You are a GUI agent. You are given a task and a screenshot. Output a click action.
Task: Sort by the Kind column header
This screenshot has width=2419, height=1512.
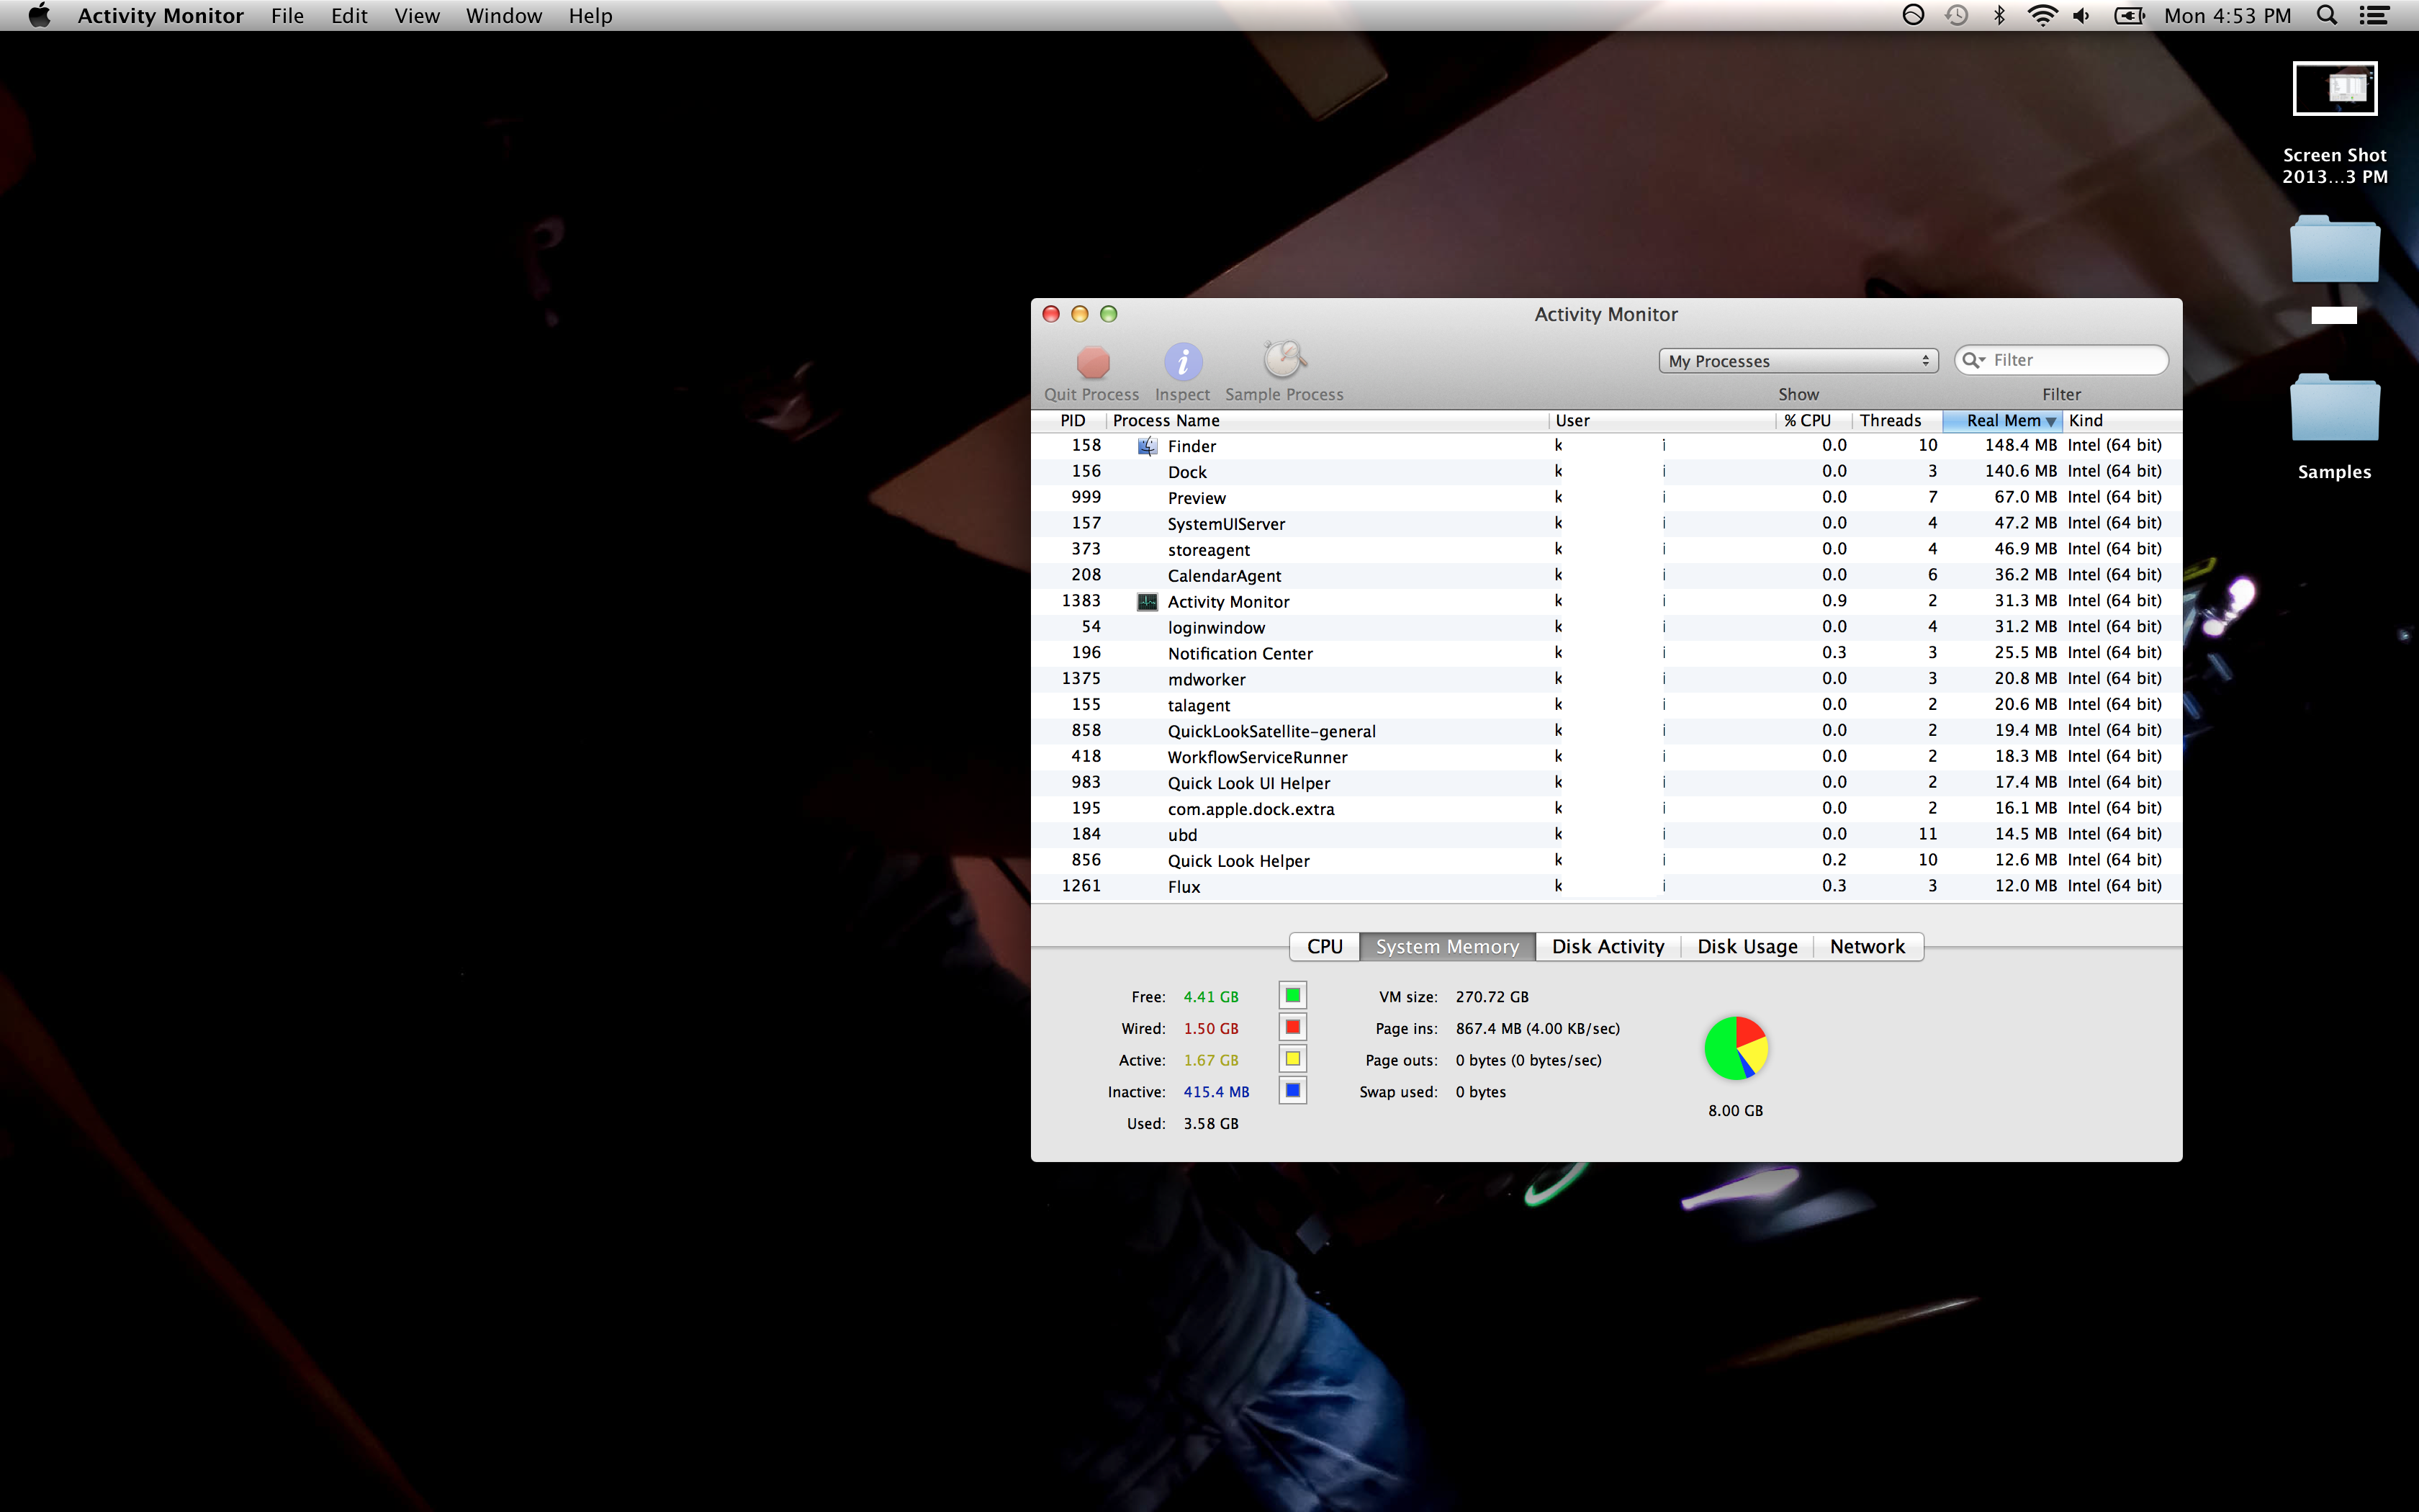pos(2121,421)
